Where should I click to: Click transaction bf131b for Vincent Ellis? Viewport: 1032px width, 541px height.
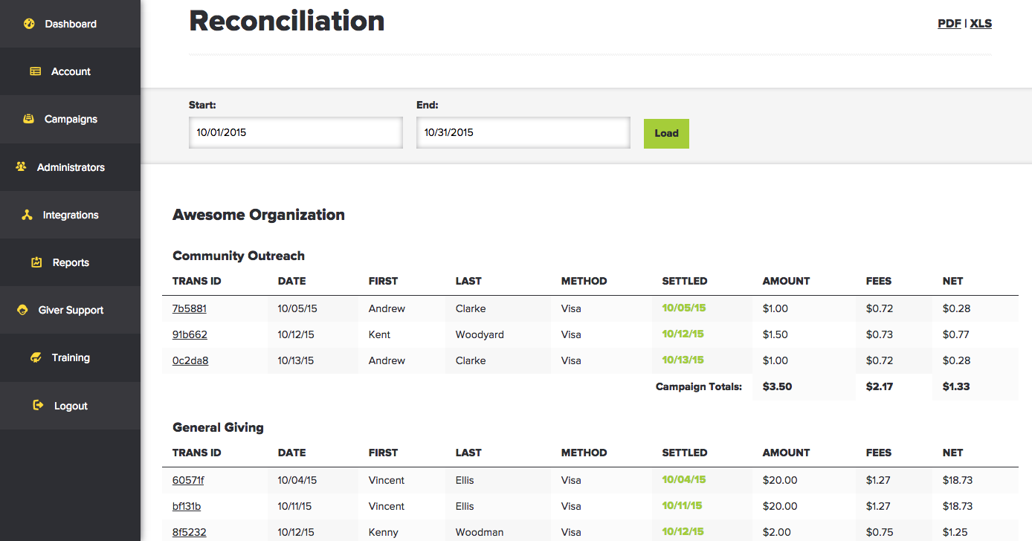click(x=186, y=506)
